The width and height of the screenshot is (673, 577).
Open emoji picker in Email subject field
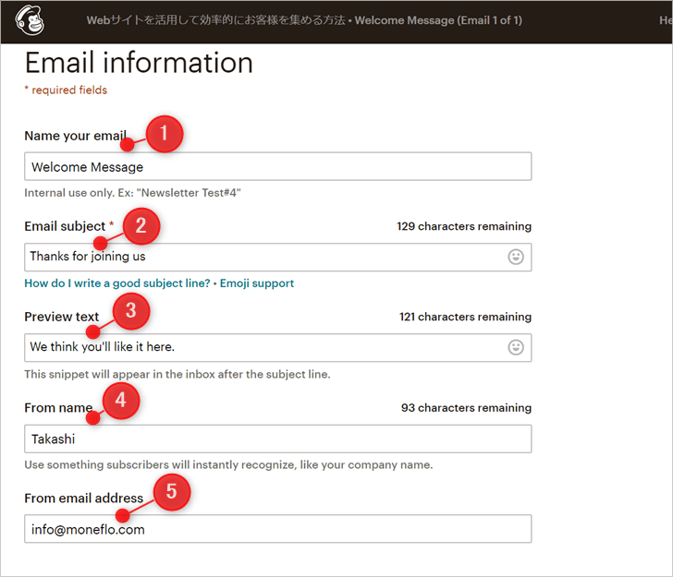click(516, 257)
